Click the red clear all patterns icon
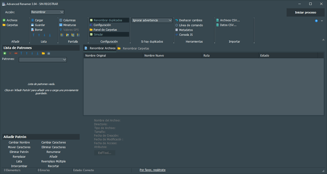Screen dimensions: 327x174 coord(16,53)
